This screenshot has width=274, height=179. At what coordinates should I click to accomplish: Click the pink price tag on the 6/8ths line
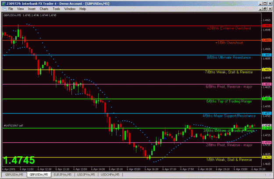[x=267, y=84]
